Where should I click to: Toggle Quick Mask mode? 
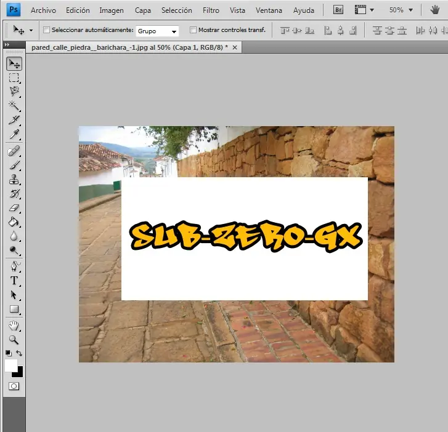tap(14, 386)
